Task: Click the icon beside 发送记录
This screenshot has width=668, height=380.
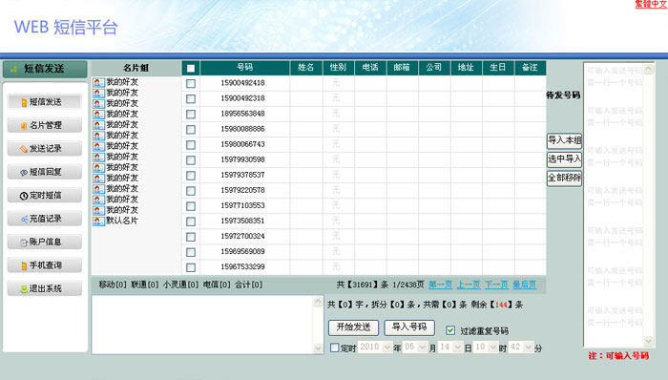Action: coord(24,149)
